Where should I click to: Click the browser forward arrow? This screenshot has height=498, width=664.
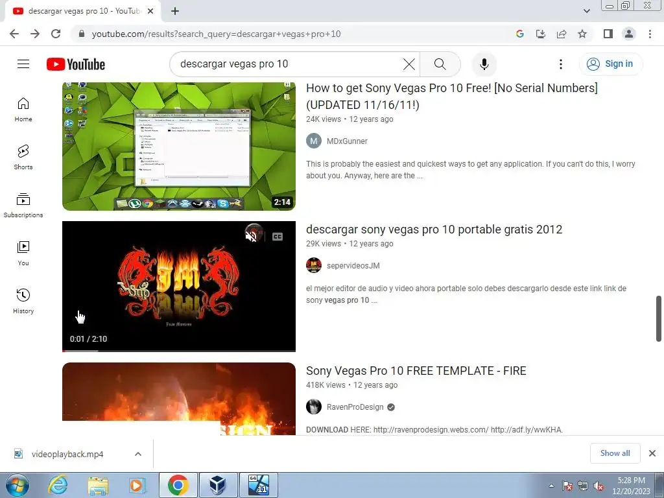coord(35,34)
